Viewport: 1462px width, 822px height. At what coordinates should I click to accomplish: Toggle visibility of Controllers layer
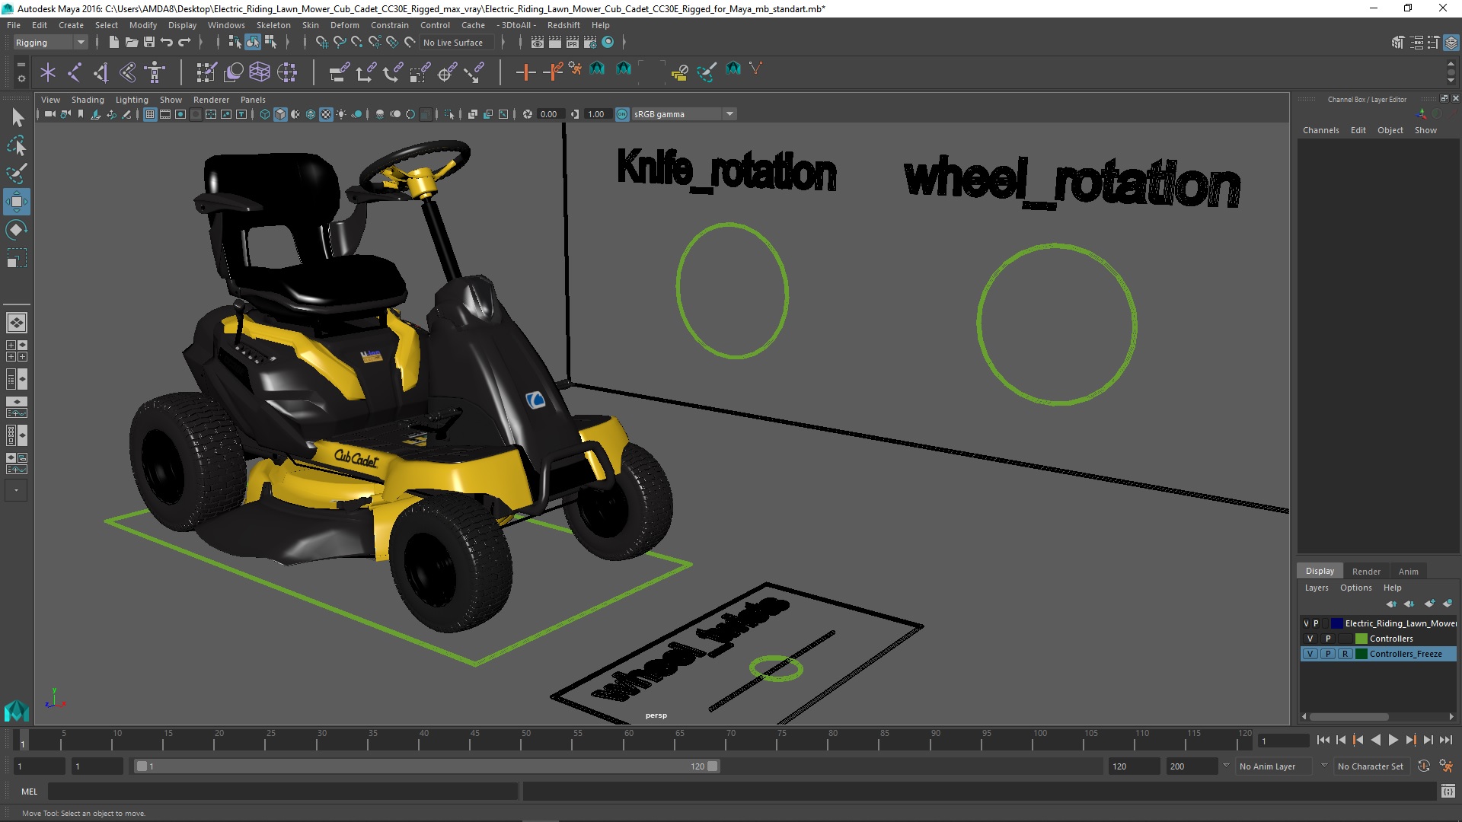[1310, 639]
